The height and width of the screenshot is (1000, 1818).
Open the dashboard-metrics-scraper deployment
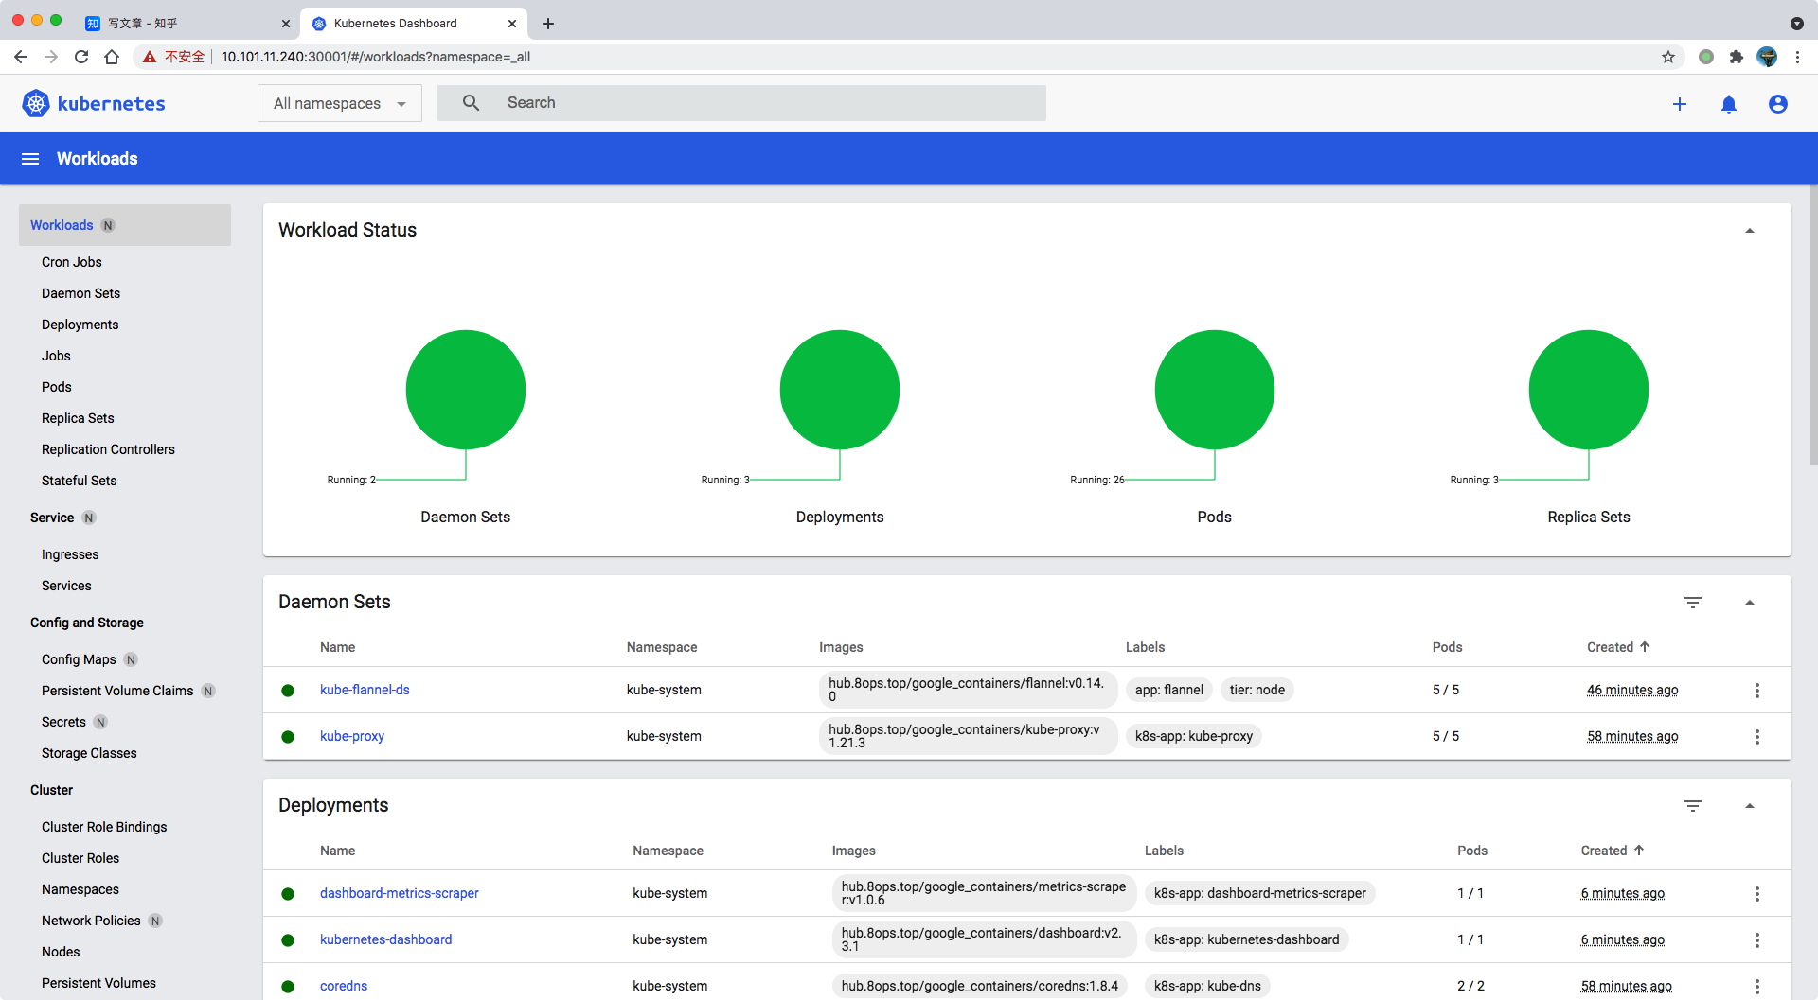tap(399, 893)
